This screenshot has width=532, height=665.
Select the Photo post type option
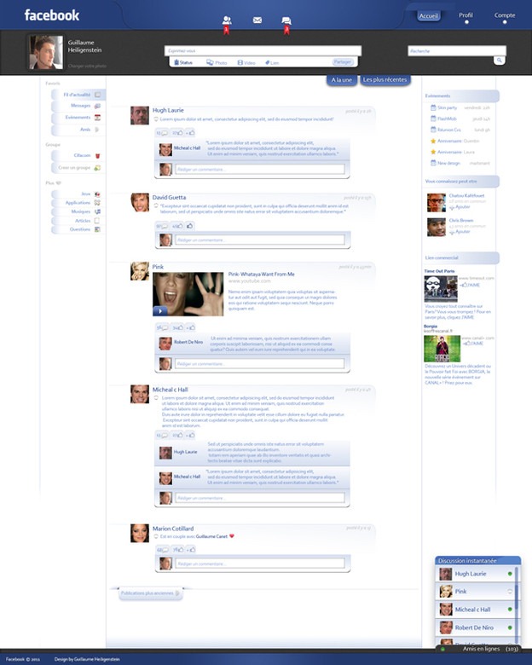tap(217, 62)
